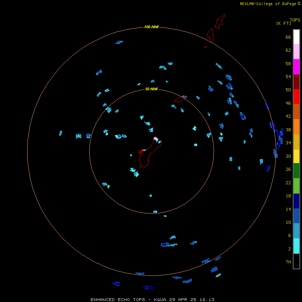Click the legend value 18
This screenshot has width=302, height=302.
[288, 196]
